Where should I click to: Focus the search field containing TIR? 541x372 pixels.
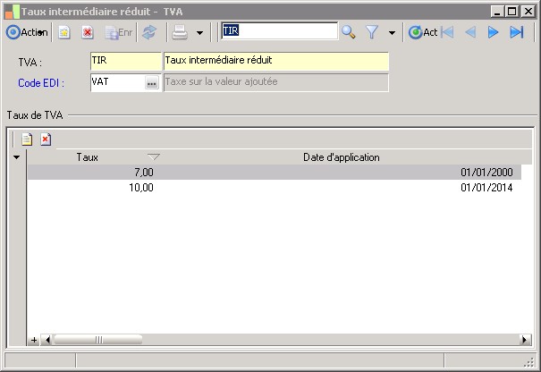(x=279, y=31)
